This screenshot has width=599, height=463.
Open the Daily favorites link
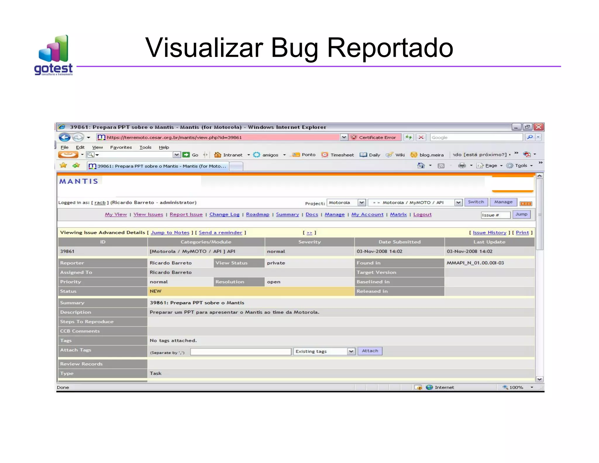[x=370, y=155]
